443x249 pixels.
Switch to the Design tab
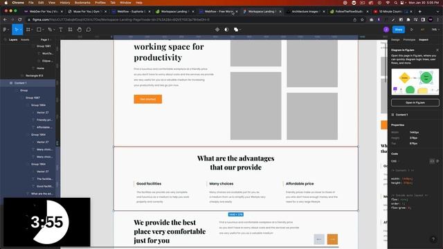(395, 40)
